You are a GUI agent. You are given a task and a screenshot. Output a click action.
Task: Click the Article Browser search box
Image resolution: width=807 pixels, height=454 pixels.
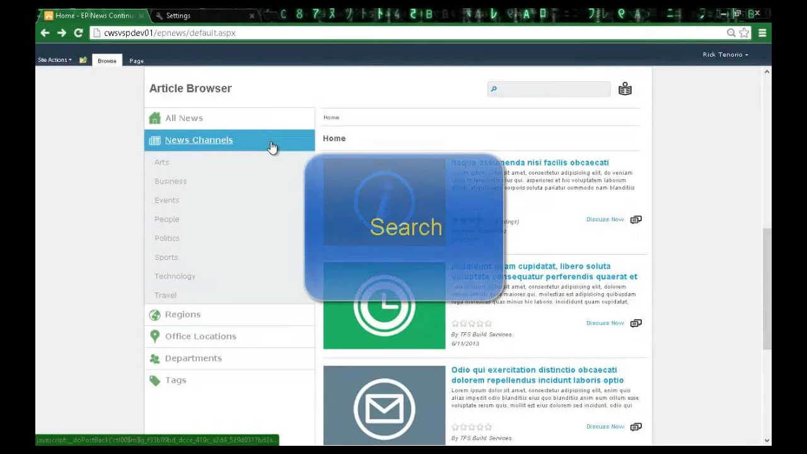549,89
